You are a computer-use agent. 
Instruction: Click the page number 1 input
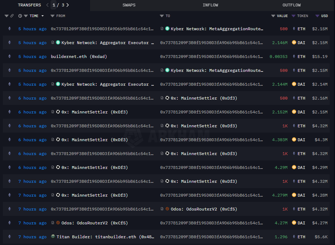54,5
